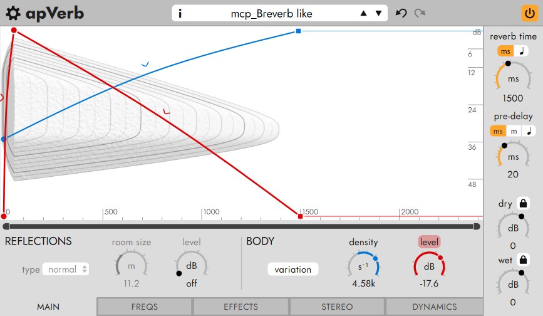The width and height of the screenshot is (543, 316).
Task: Click the preset info icon
Action: tap(180, 13)
